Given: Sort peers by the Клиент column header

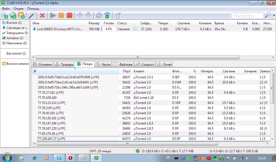Looking at the screenshot, I should pos(139,71).
